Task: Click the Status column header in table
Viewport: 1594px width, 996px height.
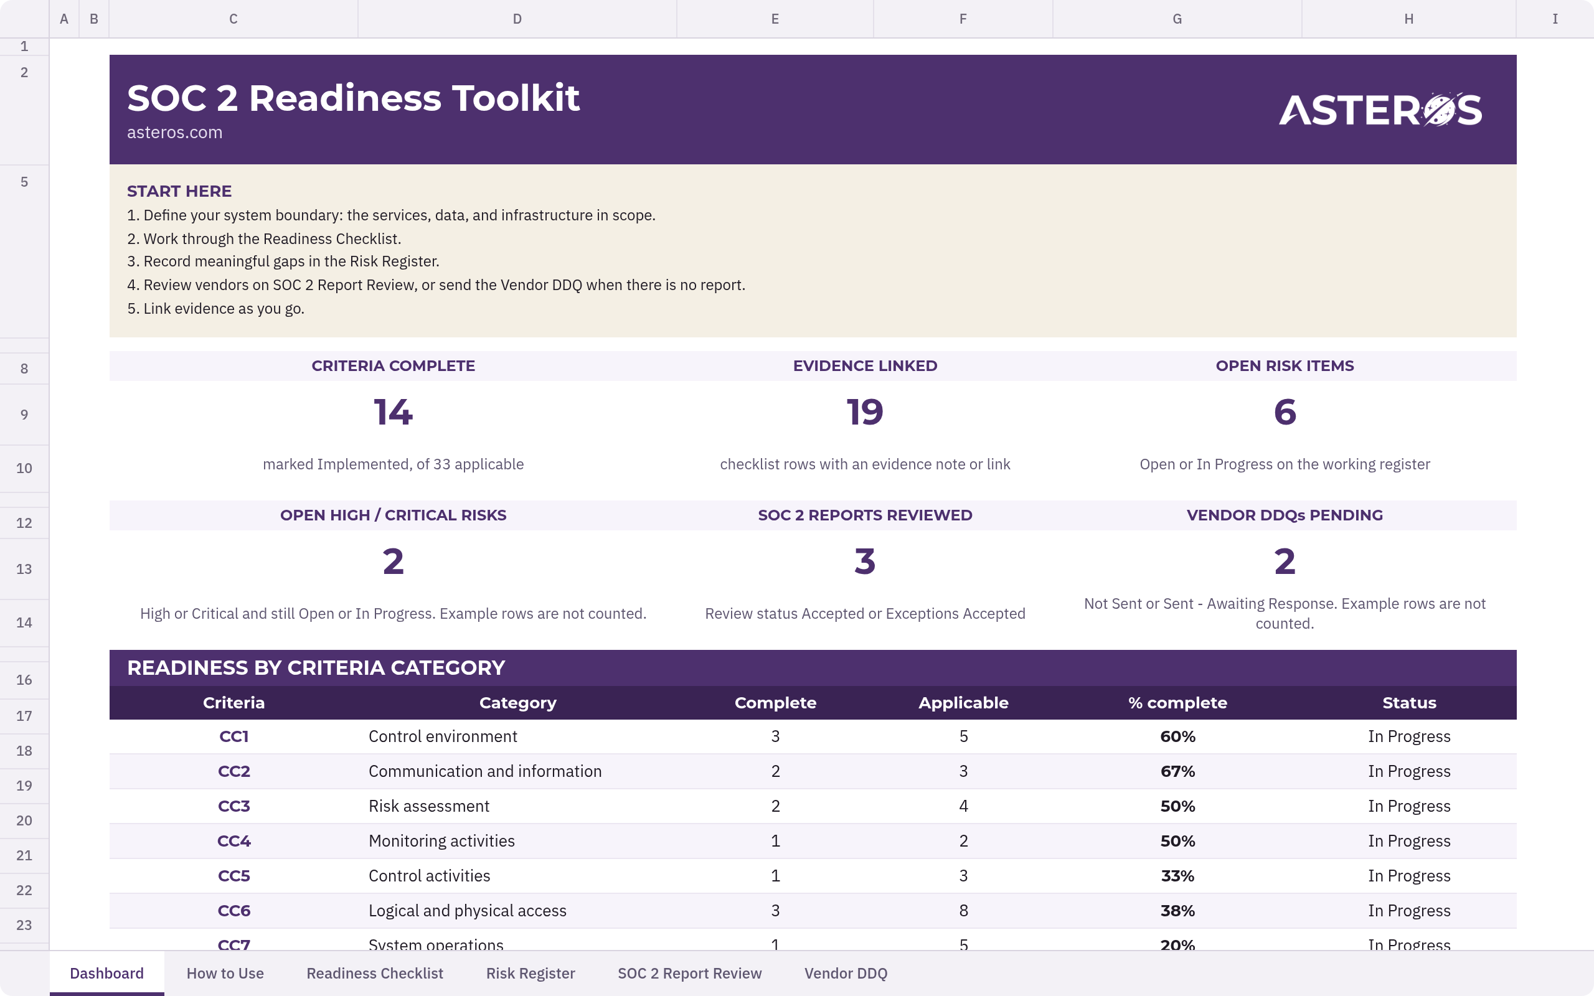Action: click(1409, 703)
